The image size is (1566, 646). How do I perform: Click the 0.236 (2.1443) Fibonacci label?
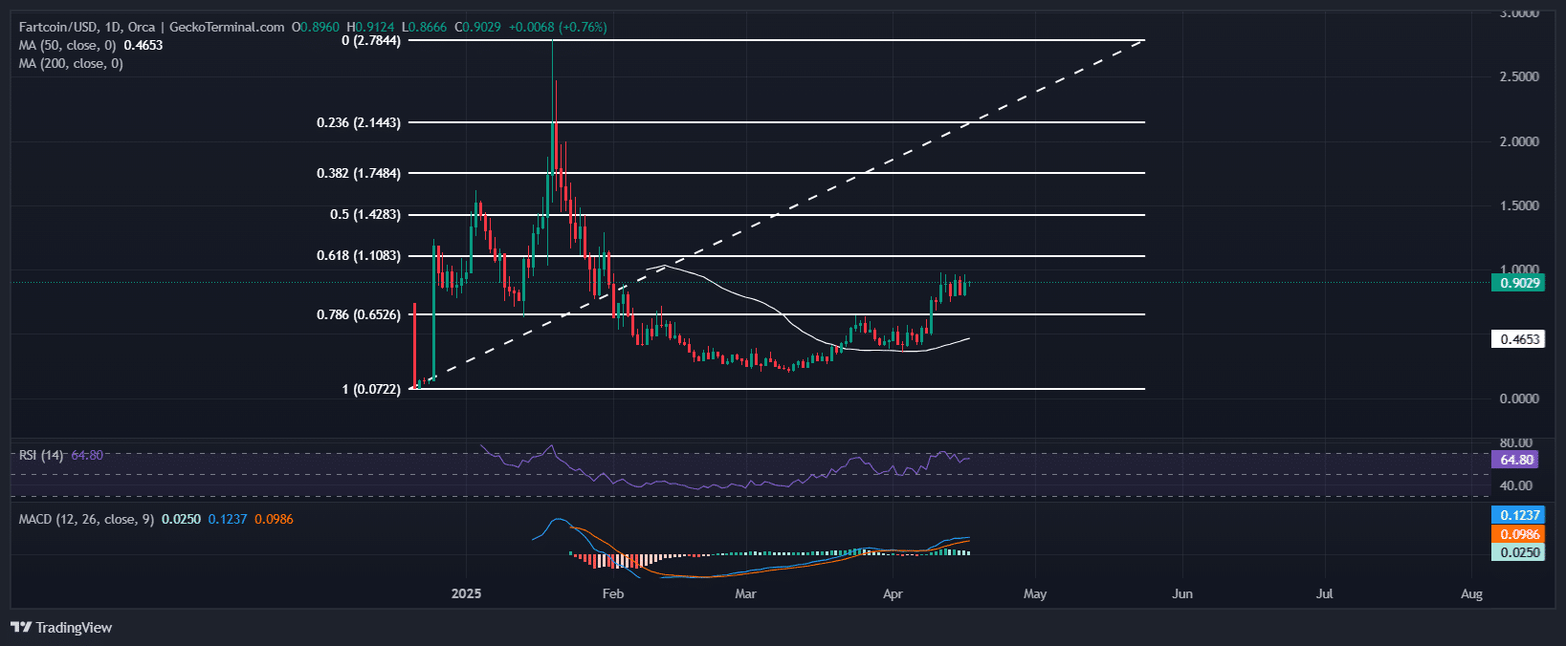[359, 122]
